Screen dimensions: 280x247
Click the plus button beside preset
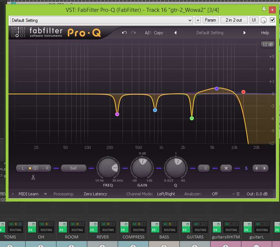[198, 20]
